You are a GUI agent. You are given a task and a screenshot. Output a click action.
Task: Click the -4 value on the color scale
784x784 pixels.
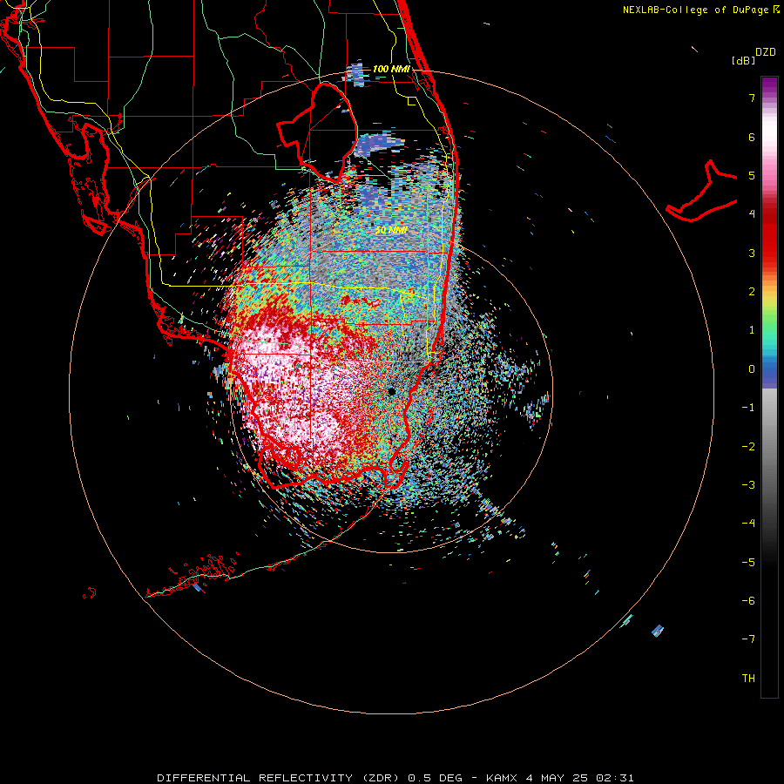748,524
